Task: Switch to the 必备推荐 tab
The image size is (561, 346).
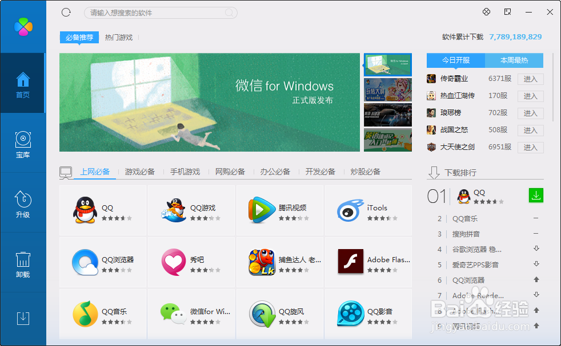Action: coord(79,38)
